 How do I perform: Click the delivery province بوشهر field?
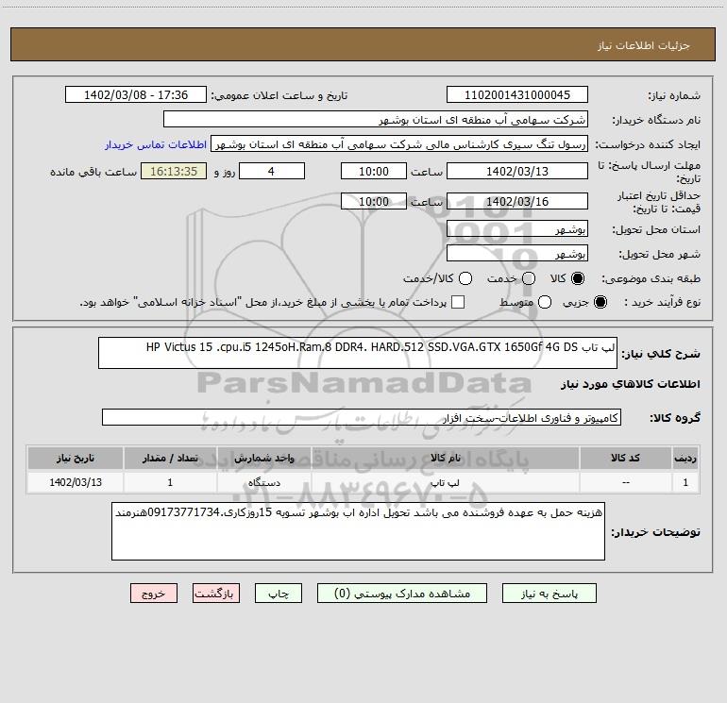pyautogui.click(x=517, y=229)
